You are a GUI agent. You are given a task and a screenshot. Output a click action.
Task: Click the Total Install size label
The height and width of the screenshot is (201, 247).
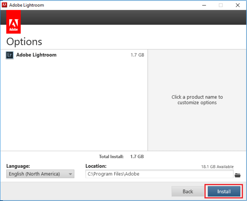[x=111, y=157]
